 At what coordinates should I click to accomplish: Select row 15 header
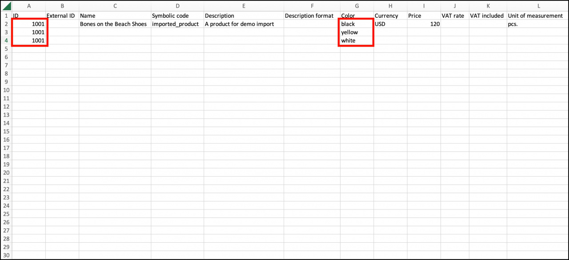coord(6,131)
